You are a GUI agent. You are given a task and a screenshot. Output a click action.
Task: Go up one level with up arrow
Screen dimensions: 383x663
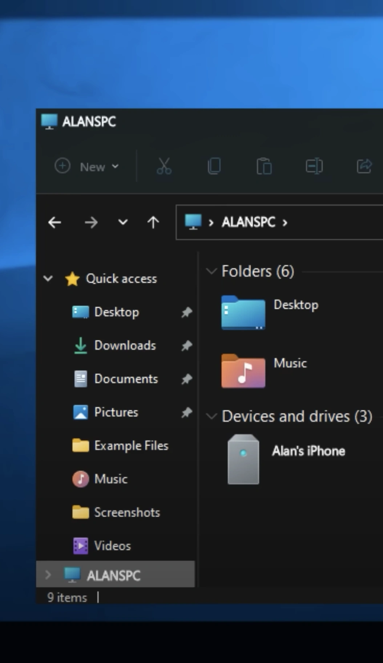coord(153,222)
